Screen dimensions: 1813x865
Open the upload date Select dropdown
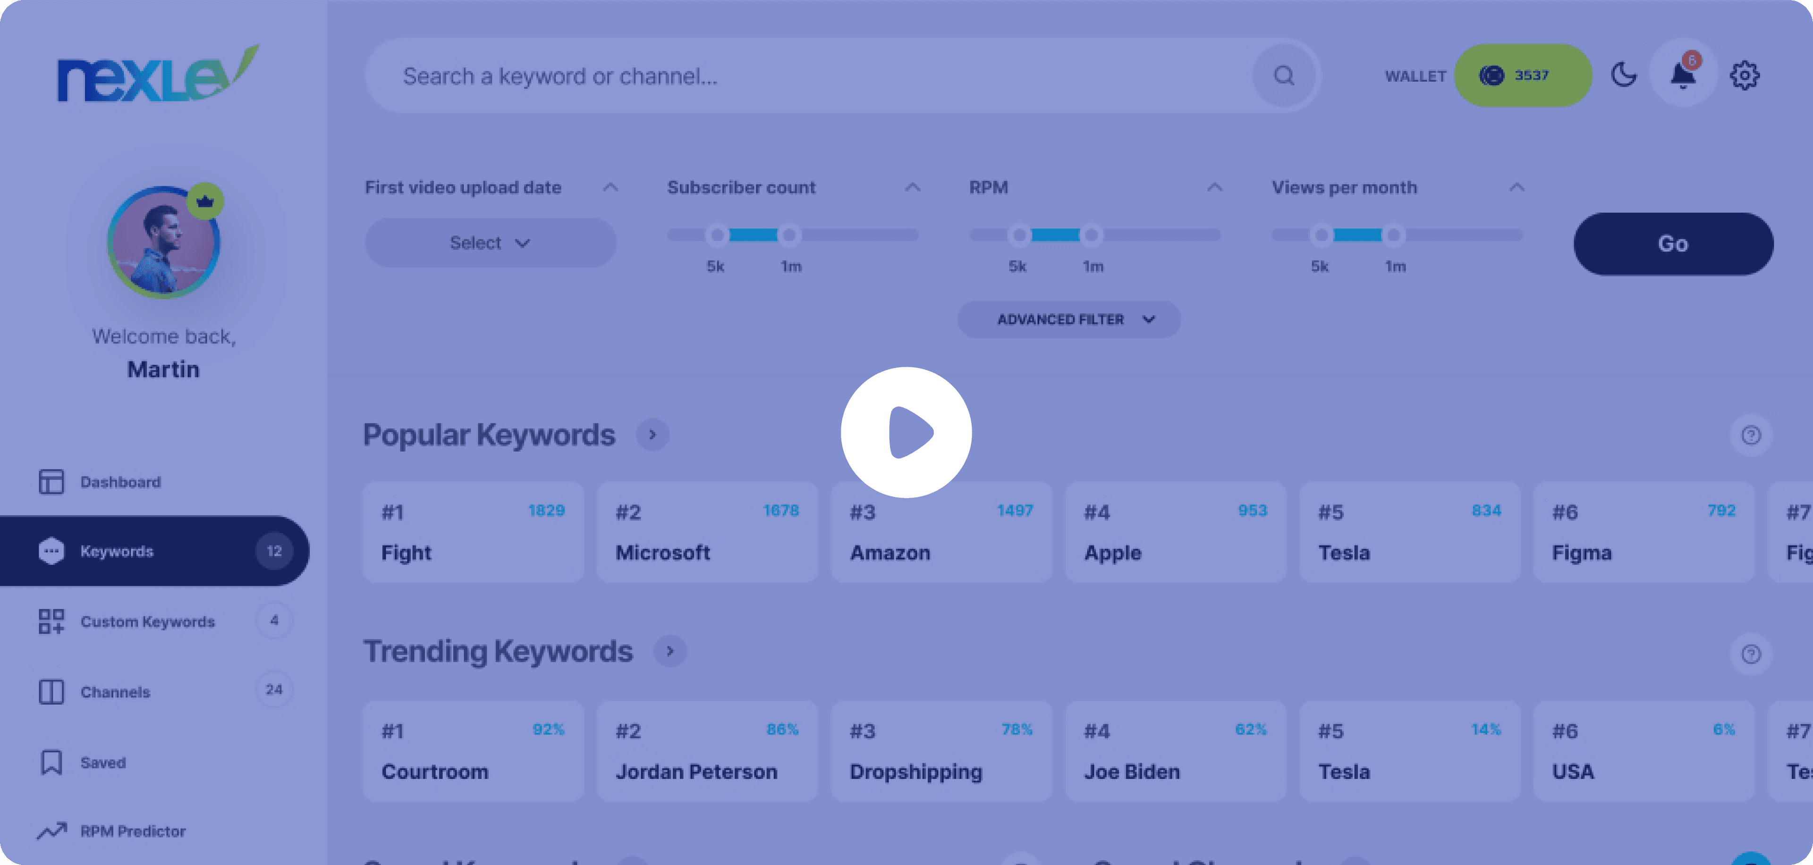pos(490,243)
